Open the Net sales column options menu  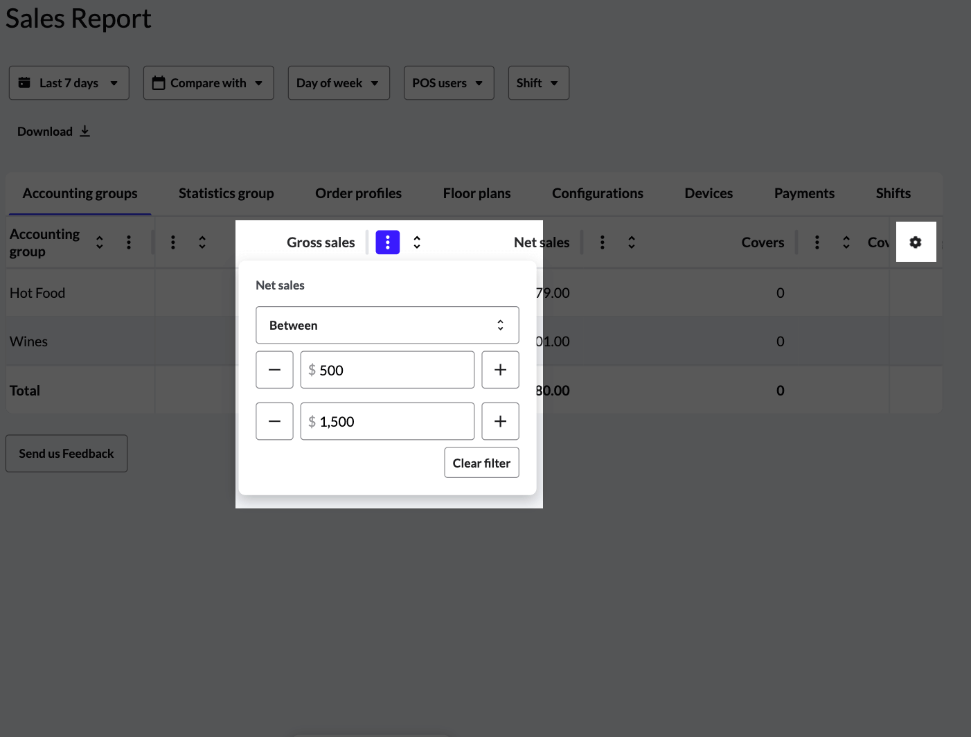pyautogui.click(x=602, y=242)
